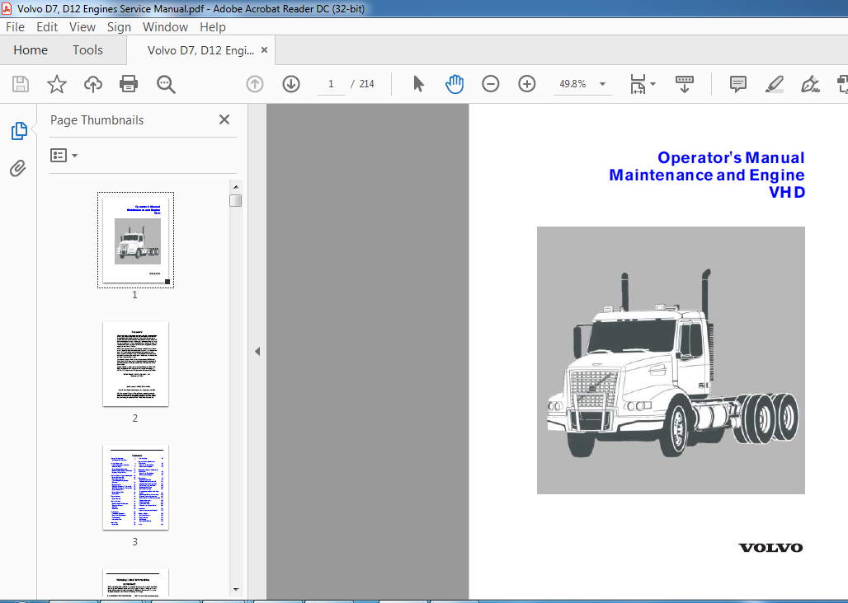The height and width of the screenshot is (603, 848).
Task: Open zoom level 49.8% dropdown
Action: coord(602,84)
